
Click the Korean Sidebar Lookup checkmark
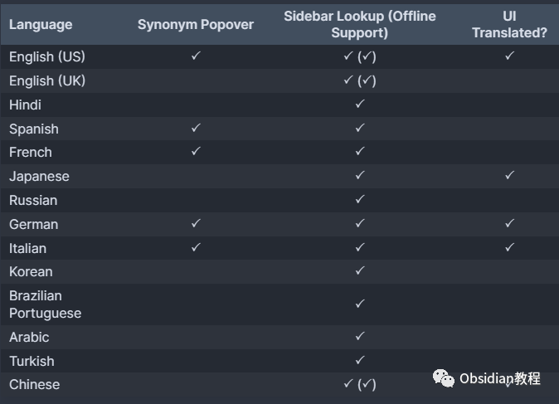point(360,271)
